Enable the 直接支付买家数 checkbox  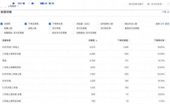coord(122,28)
